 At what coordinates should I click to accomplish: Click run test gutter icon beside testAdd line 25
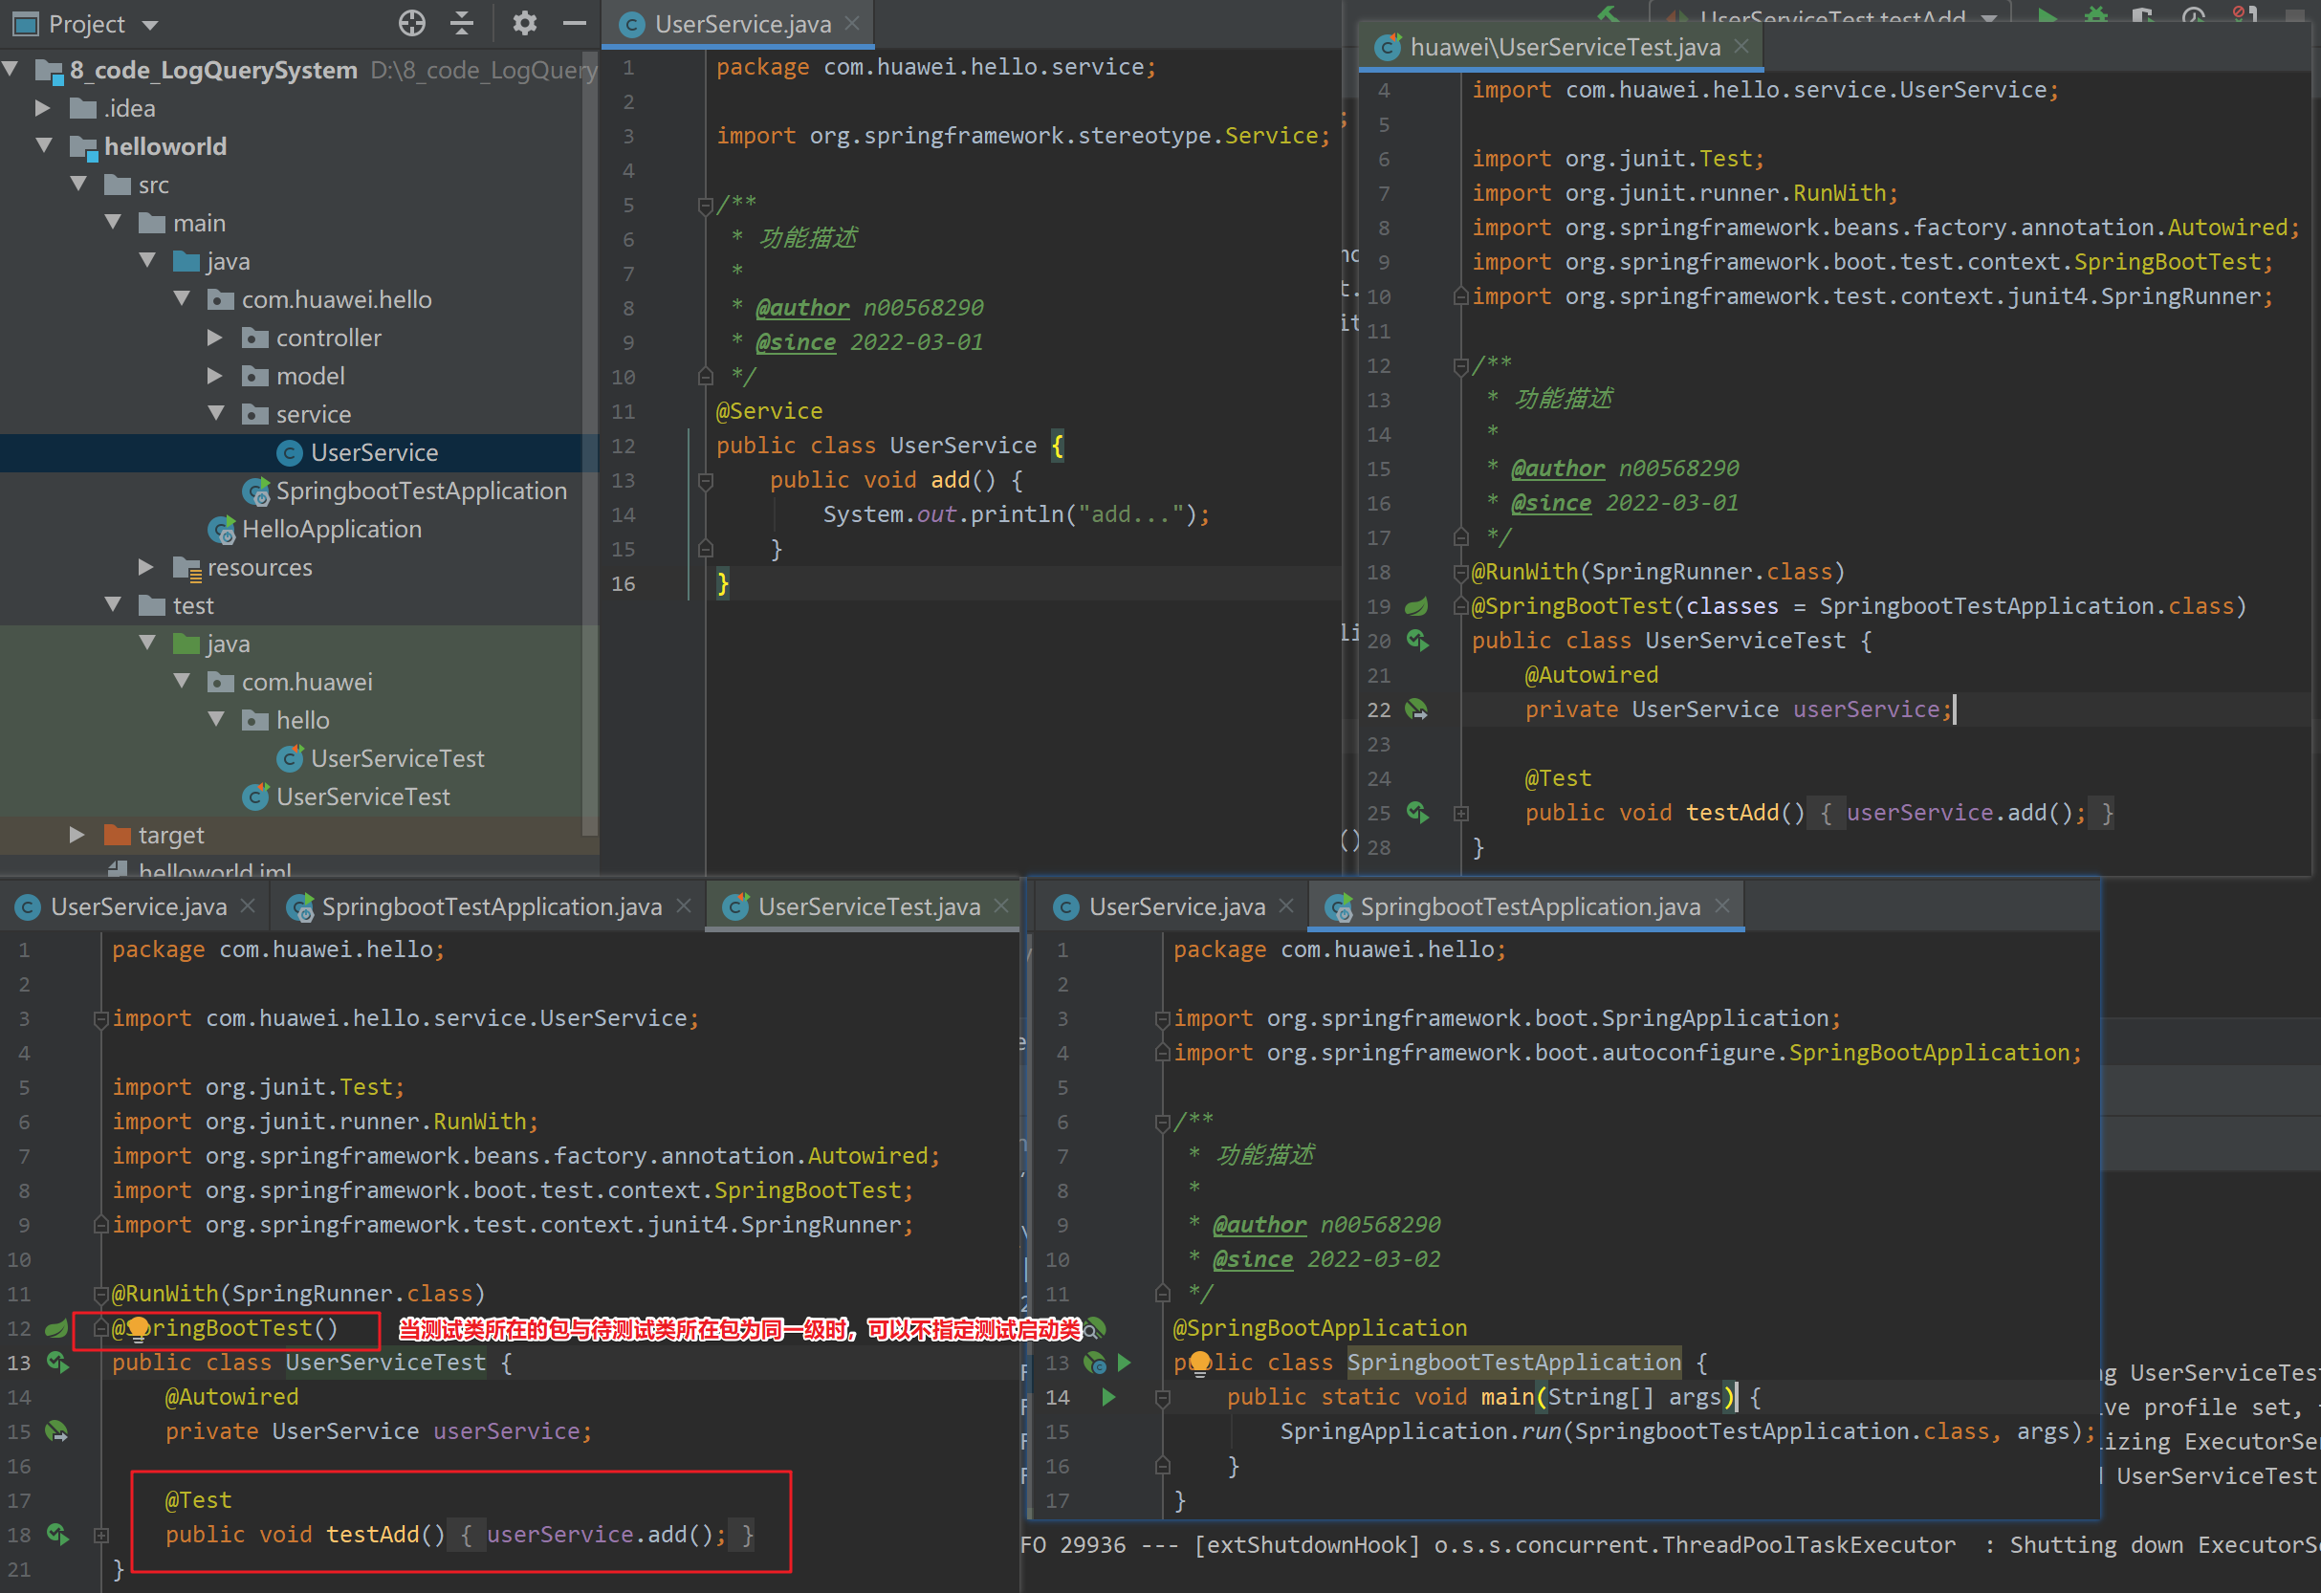pyautogui.click(x=1417, y=812)
